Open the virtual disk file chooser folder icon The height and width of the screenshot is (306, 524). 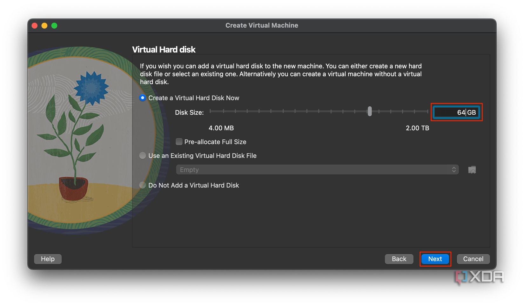(x=472, y=170)
